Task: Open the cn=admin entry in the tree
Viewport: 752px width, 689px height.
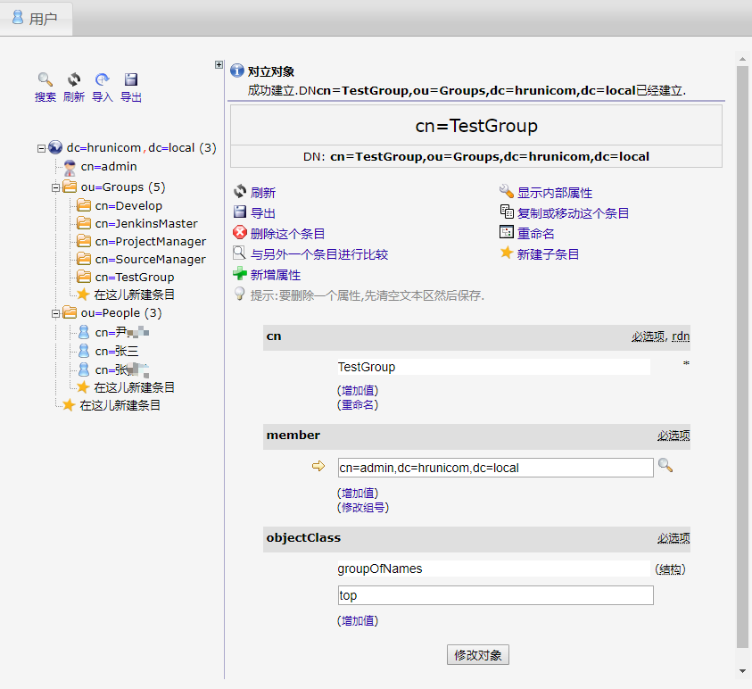Action: (x=108, y=166)
